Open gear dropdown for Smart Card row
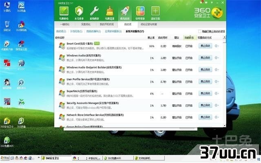The height and width of the screenshot is (163, 261). pyautogui.click(x=217, y=46)
